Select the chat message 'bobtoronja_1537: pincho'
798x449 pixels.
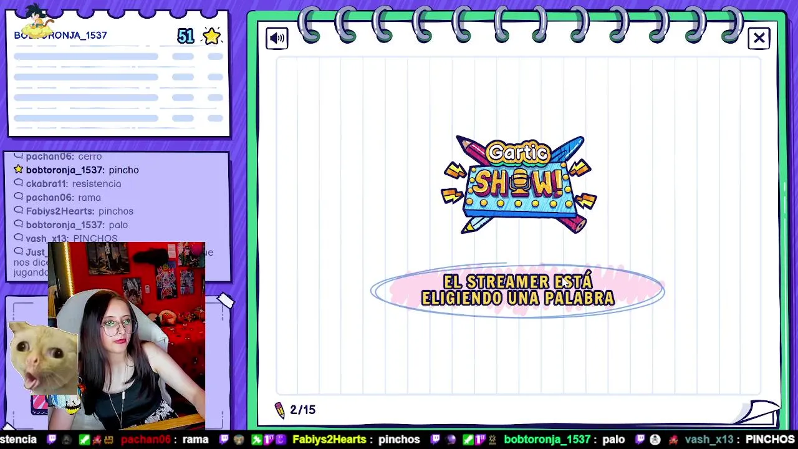pos(82,170)
